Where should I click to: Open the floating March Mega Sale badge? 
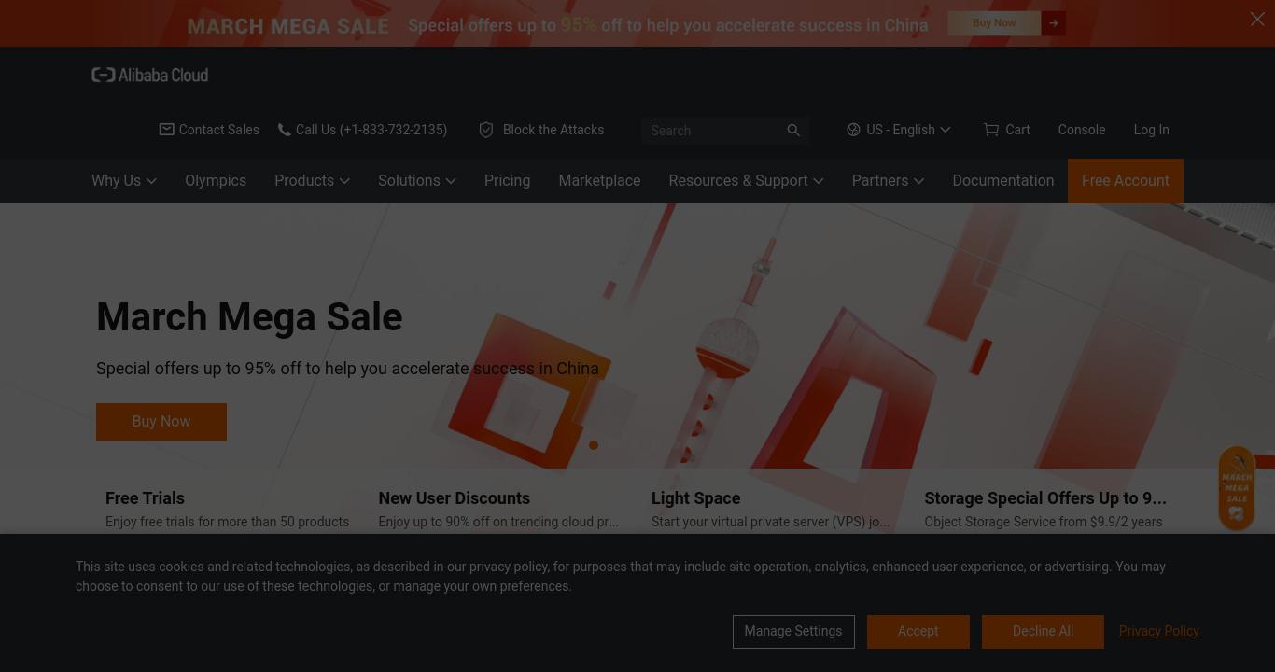click(1236, 489)
